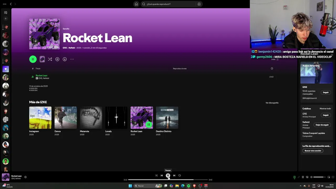Open the Ver discografía link

click(272, 103)
